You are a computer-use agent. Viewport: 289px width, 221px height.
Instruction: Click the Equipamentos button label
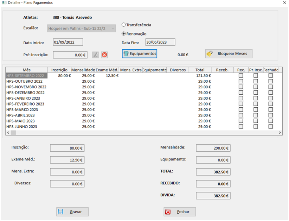pyautogui.click(x=143, y=53)
